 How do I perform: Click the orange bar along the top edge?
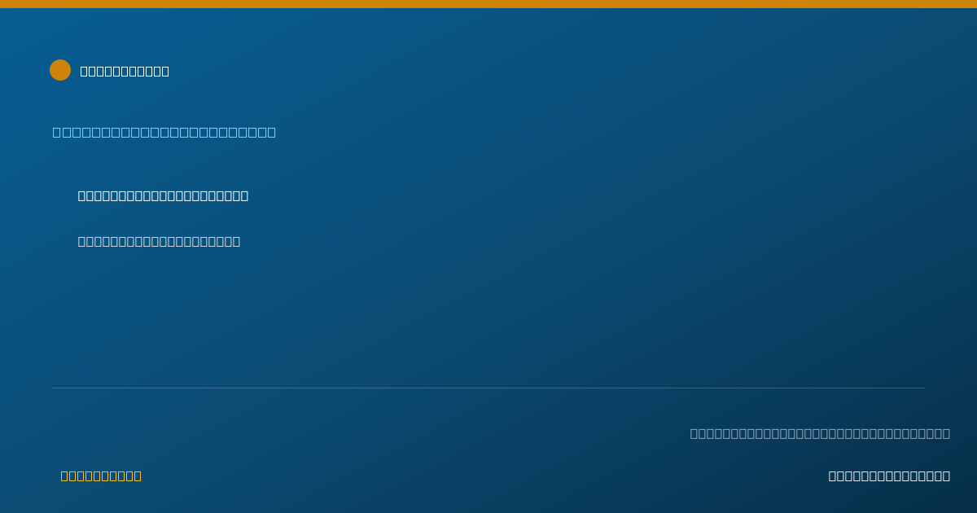(x=488, y=4)
